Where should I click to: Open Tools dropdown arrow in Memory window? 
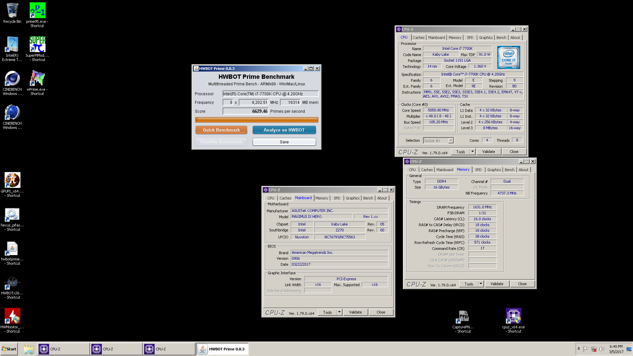(x=481, y=284)
